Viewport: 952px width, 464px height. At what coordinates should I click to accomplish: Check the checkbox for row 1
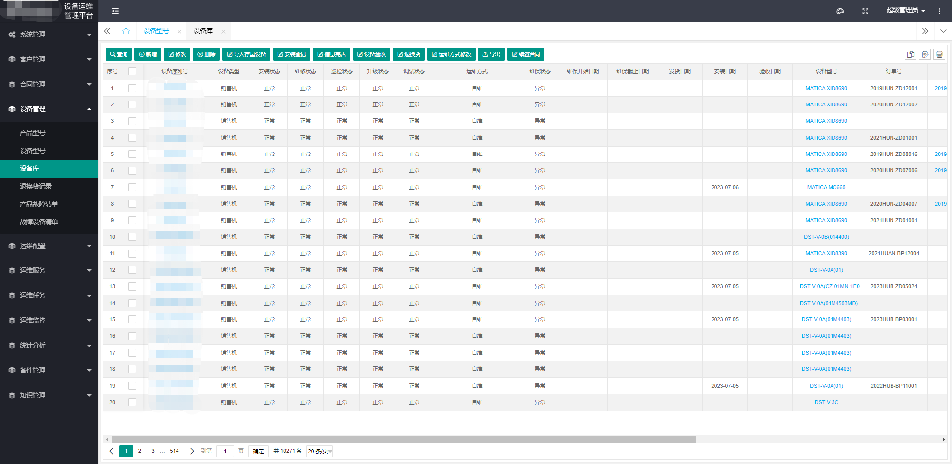coord(132,88)
